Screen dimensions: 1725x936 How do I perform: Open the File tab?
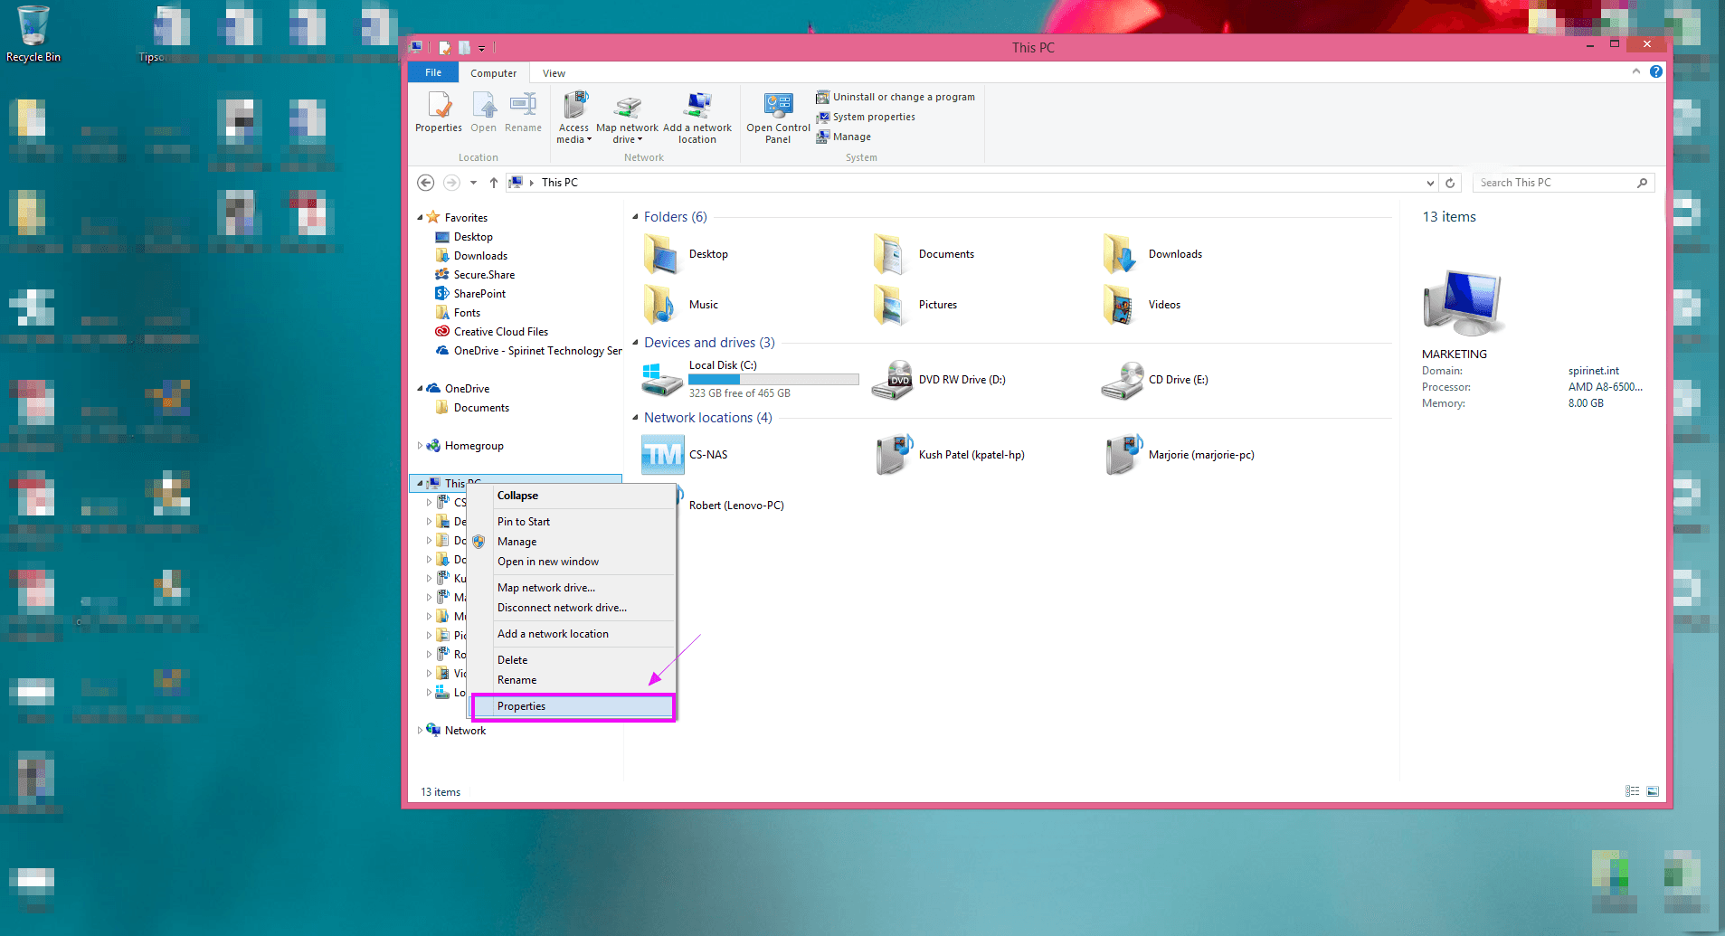433,72
